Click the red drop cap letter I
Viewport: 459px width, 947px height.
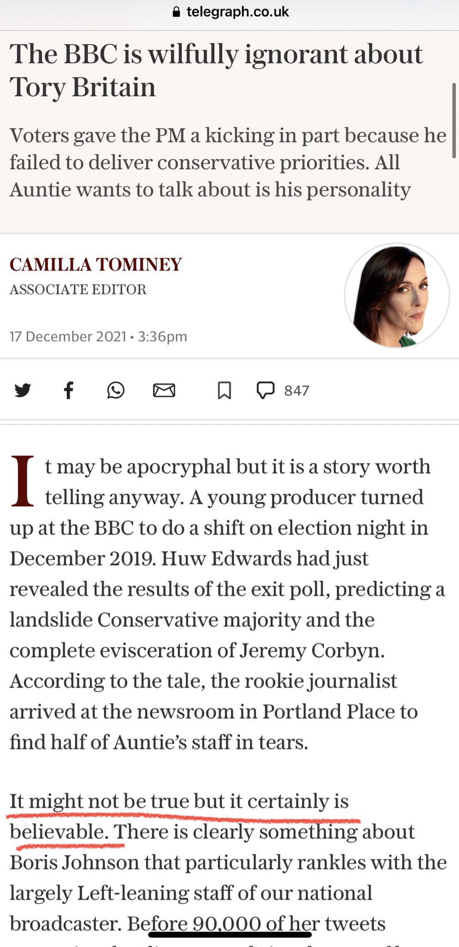23,481
